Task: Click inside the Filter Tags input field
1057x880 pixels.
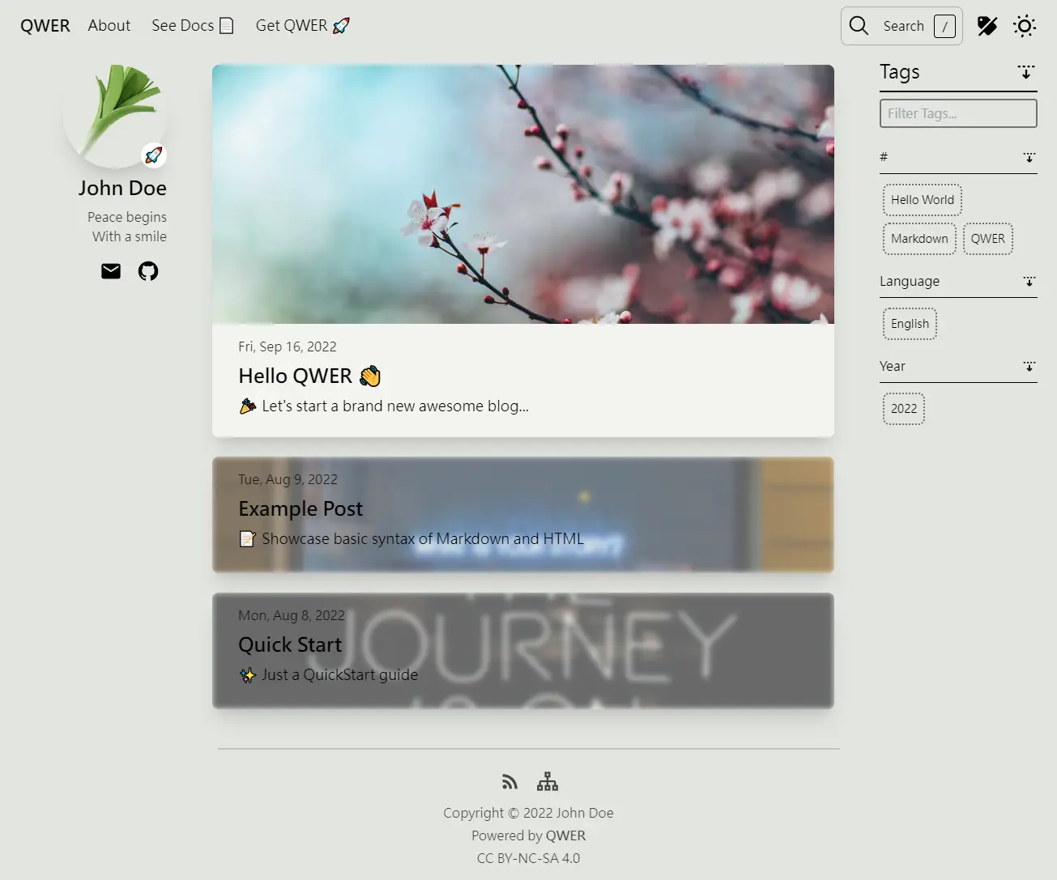Action: click(957, 113)
